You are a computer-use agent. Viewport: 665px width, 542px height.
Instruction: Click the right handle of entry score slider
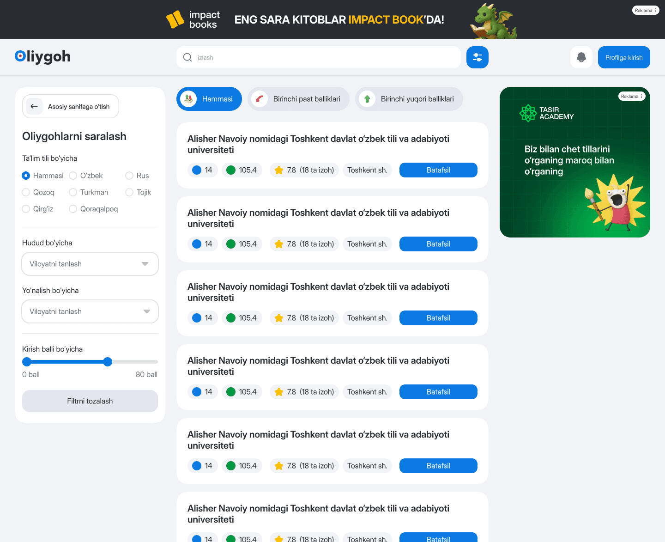108,362
